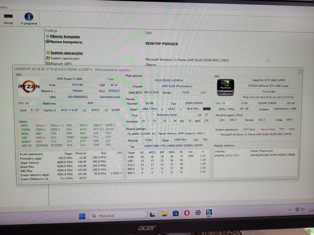This screenshot has height=235, width=314.
Task: Click the UEFI Boot status label
Action: (x=249, y=130)
